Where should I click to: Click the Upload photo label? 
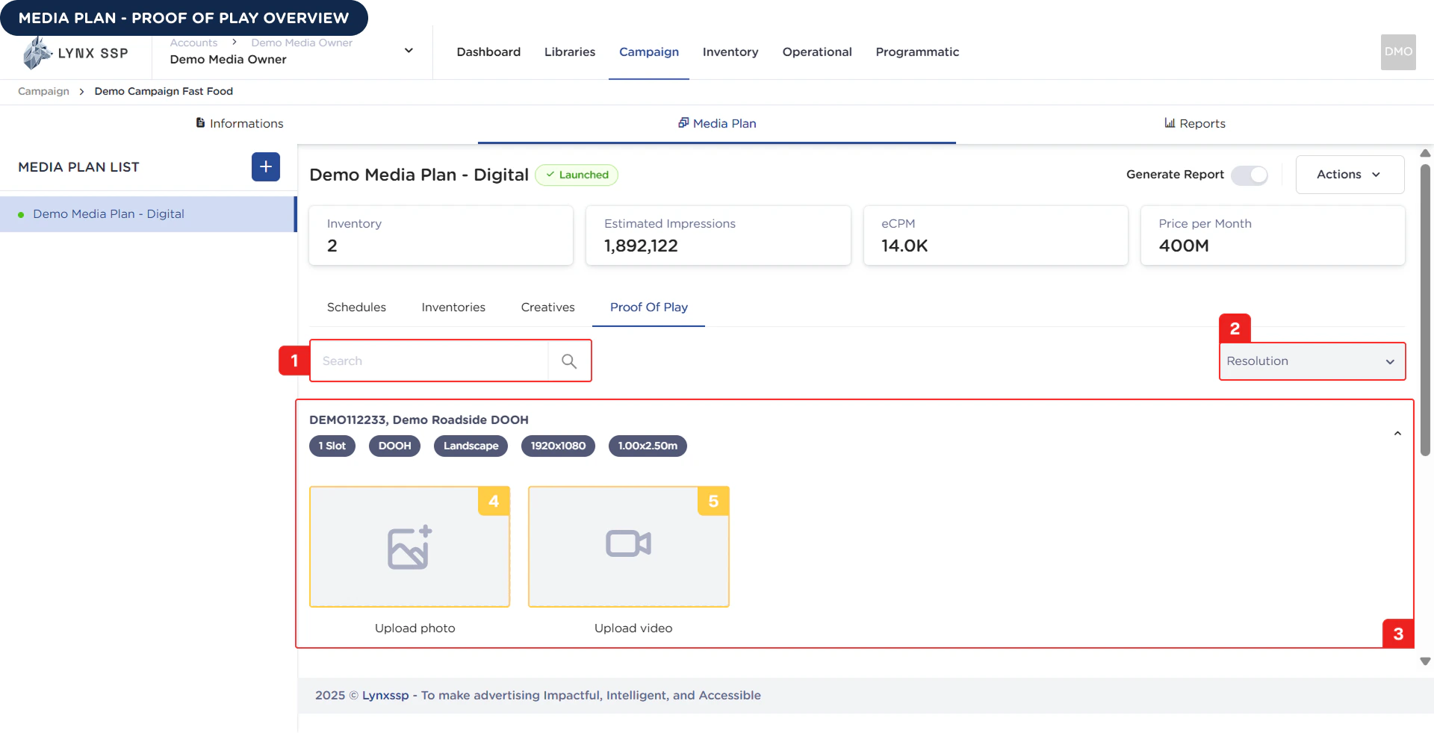click(415, 628)
